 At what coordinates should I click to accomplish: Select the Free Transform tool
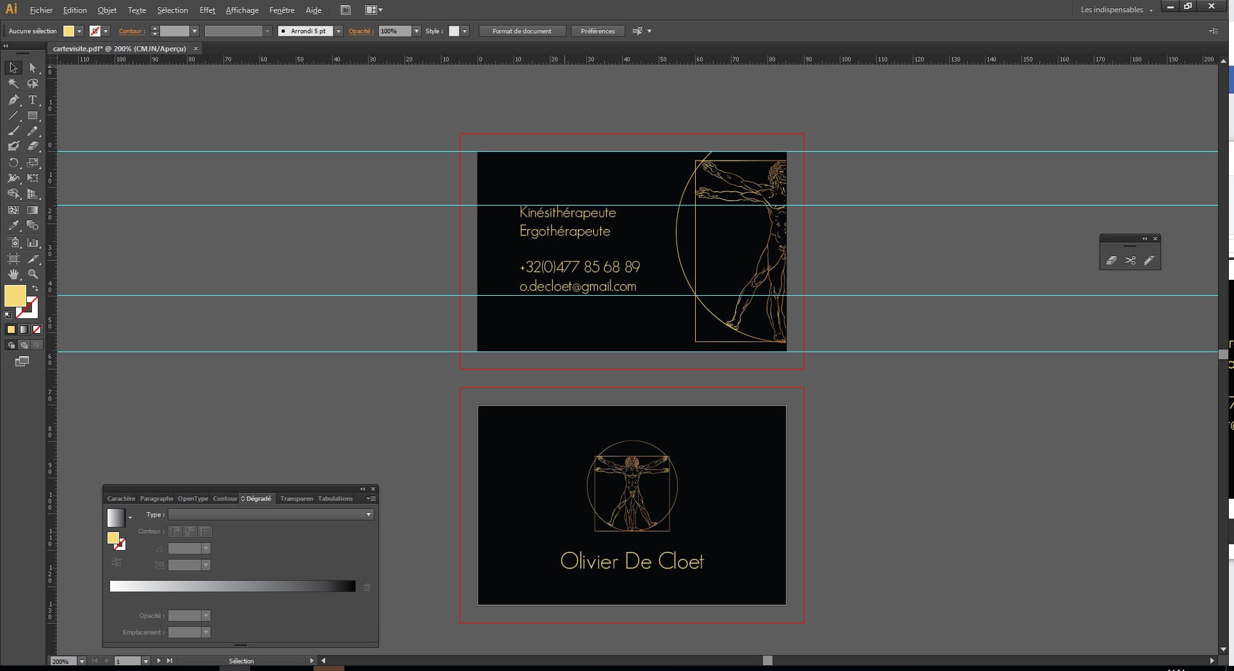[x=33, y=178]
